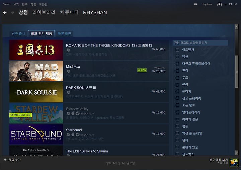Click the download status text 항목 1개 중 1개 완료됨
The height and width of the screenshot is (170, 241).
[x=120, y=163]
